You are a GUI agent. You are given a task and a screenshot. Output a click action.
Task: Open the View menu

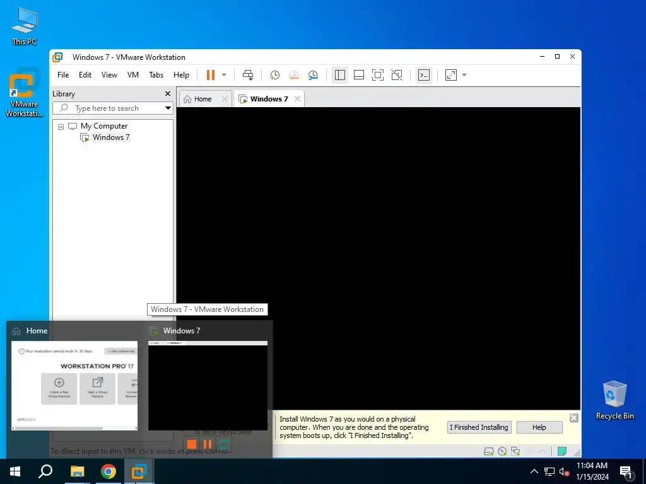pos(109,75)
